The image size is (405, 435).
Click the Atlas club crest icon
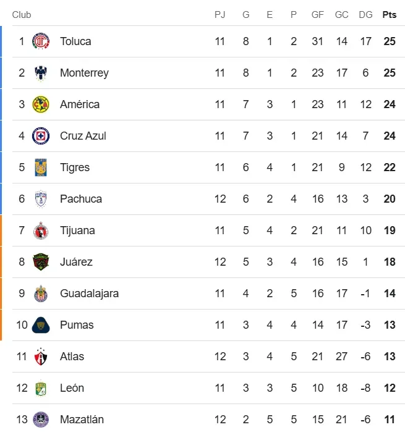pos(41,357)
